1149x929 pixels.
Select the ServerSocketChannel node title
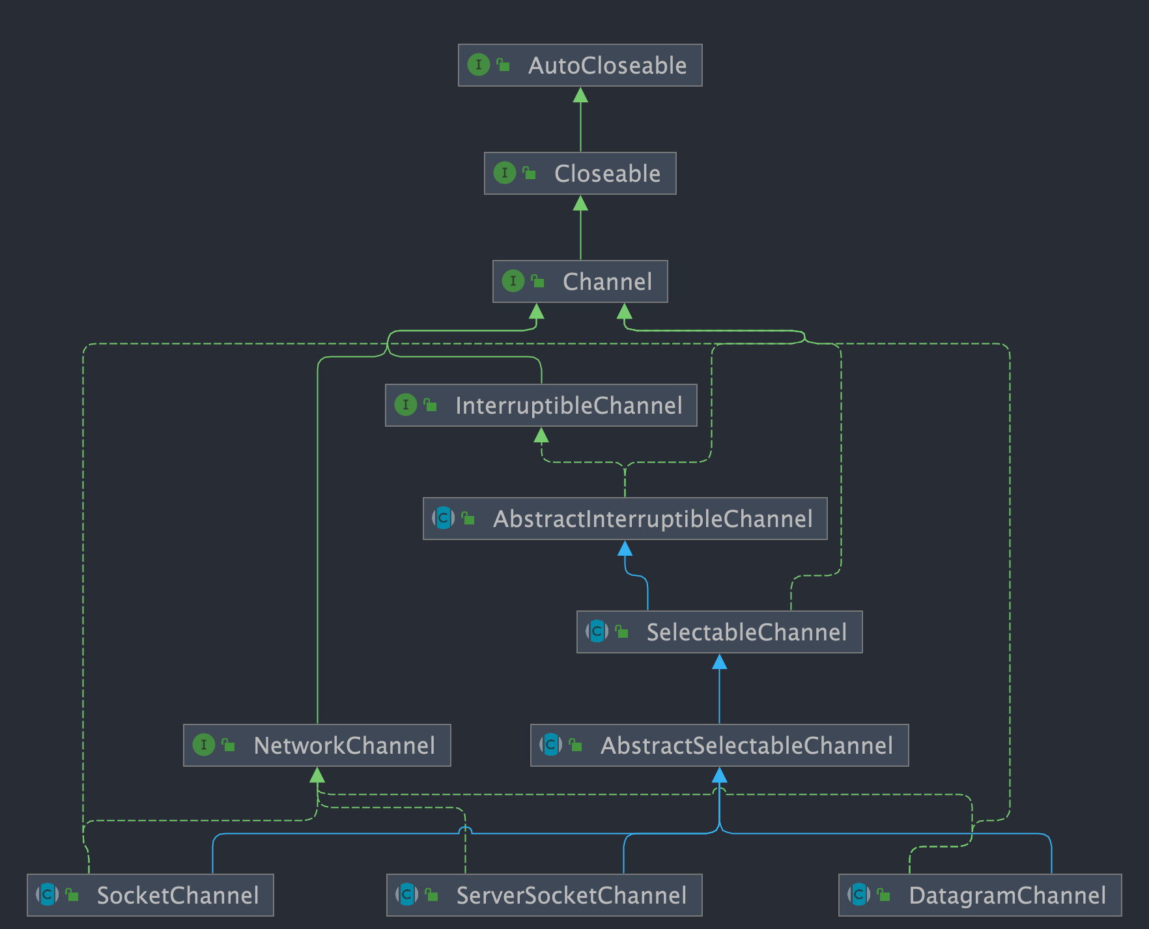(x=572, y=895)
